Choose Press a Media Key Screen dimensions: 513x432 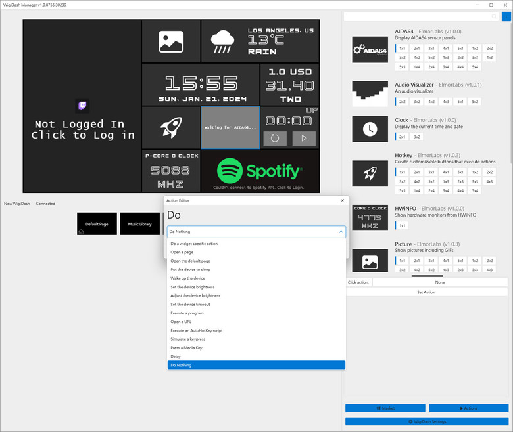click(x=256, y=348)
